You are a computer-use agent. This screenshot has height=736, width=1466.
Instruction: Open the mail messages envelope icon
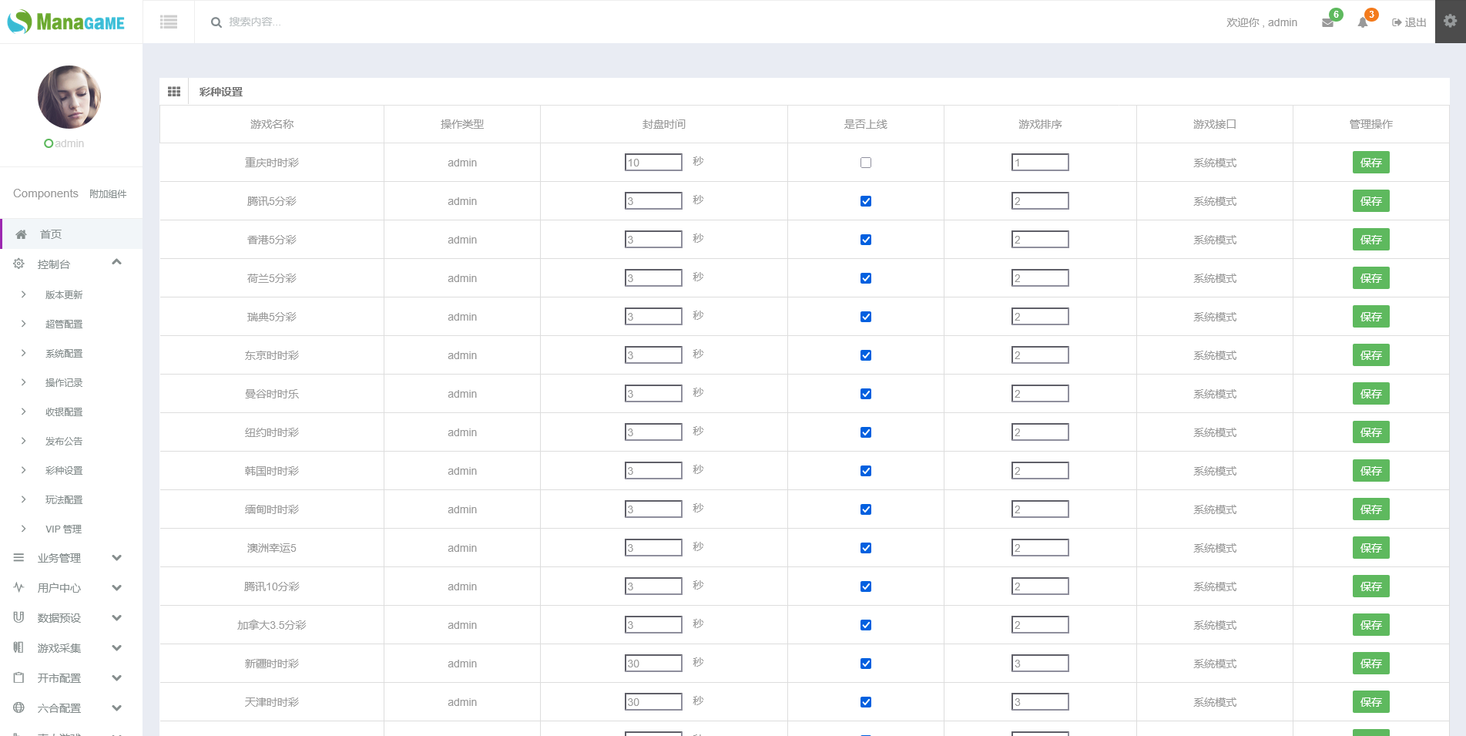pos(1327,23)
